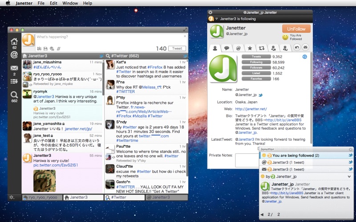The width and height of the screenshot is (356, 222).
Task: Open settings gear at bottom left
Action: (x=11, y=197)
